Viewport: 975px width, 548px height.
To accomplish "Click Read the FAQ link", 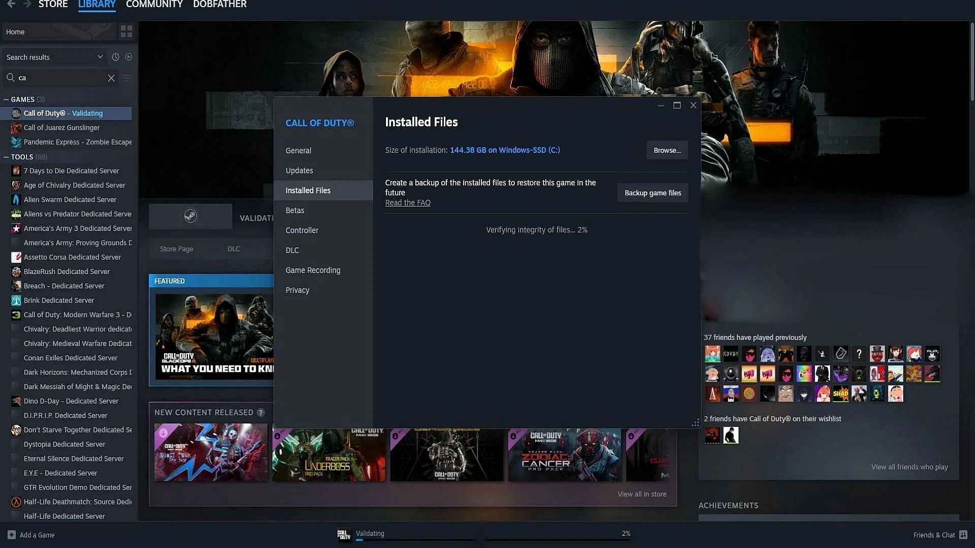I will coord(407,202).
